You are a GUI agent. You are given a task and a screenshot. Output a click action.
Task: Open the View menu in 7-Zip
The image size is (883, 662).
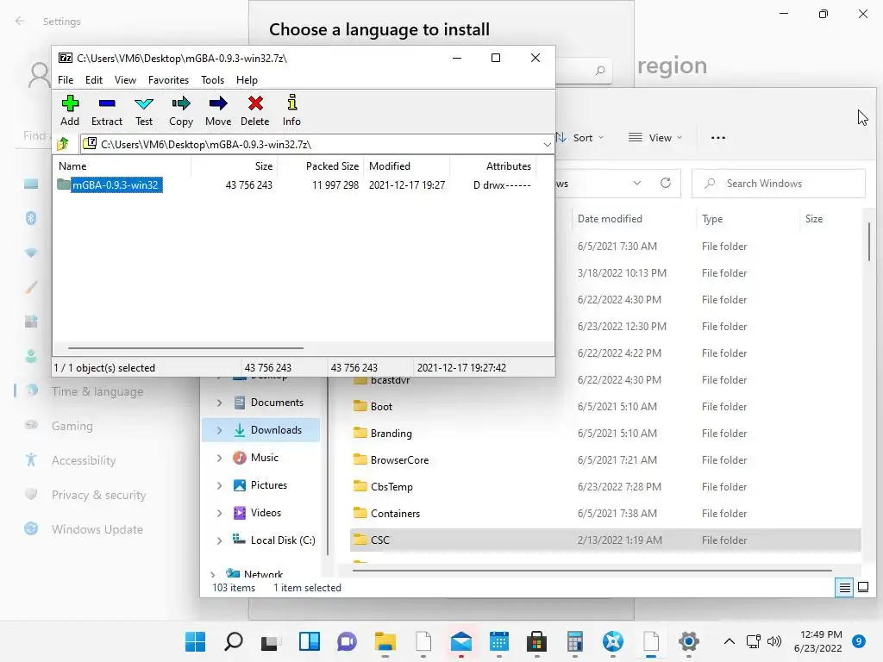[x=125, y=80]
